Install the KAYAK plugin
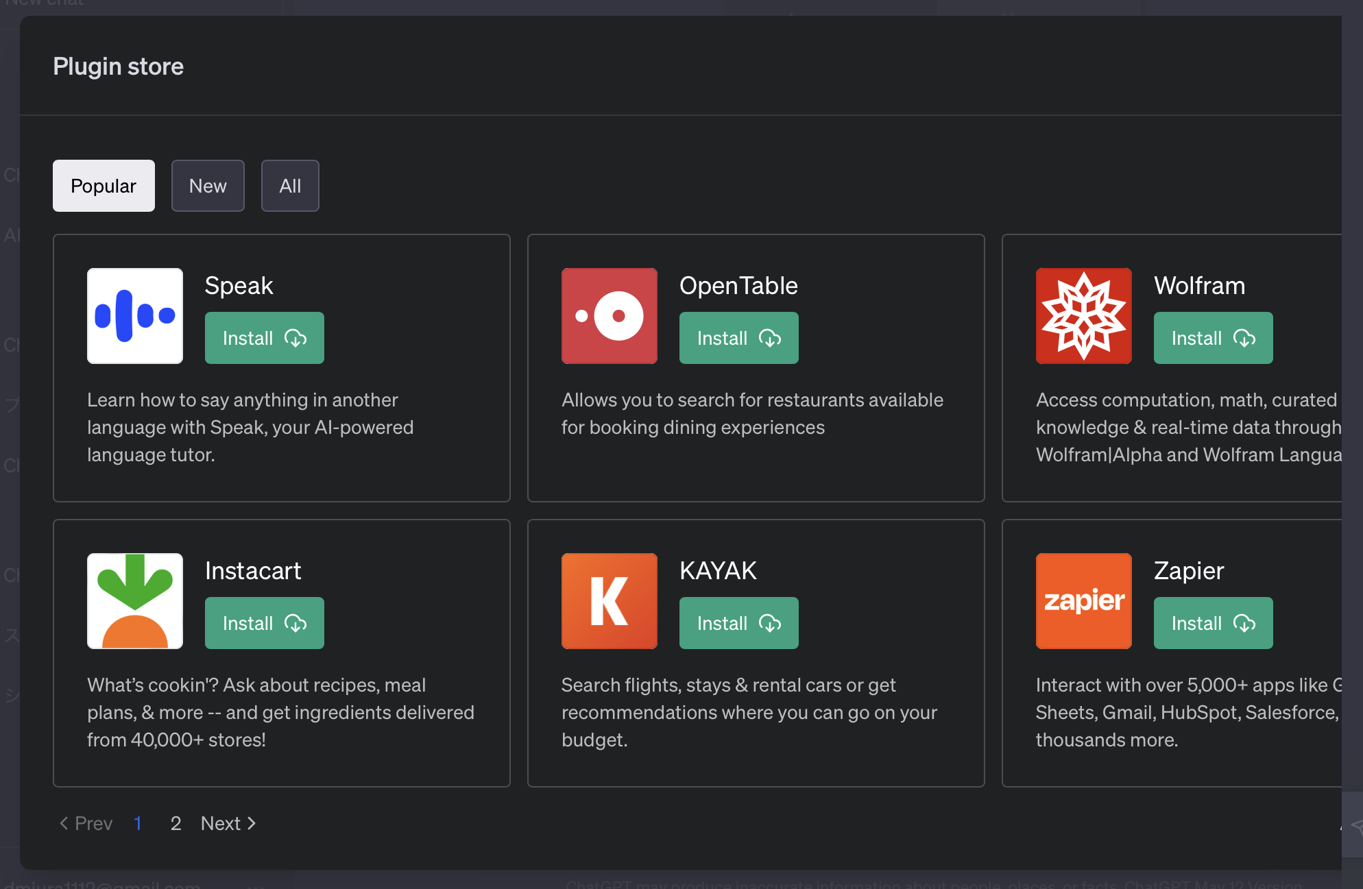The width and height of the screenshot is (1363, 889). (739, 623)
